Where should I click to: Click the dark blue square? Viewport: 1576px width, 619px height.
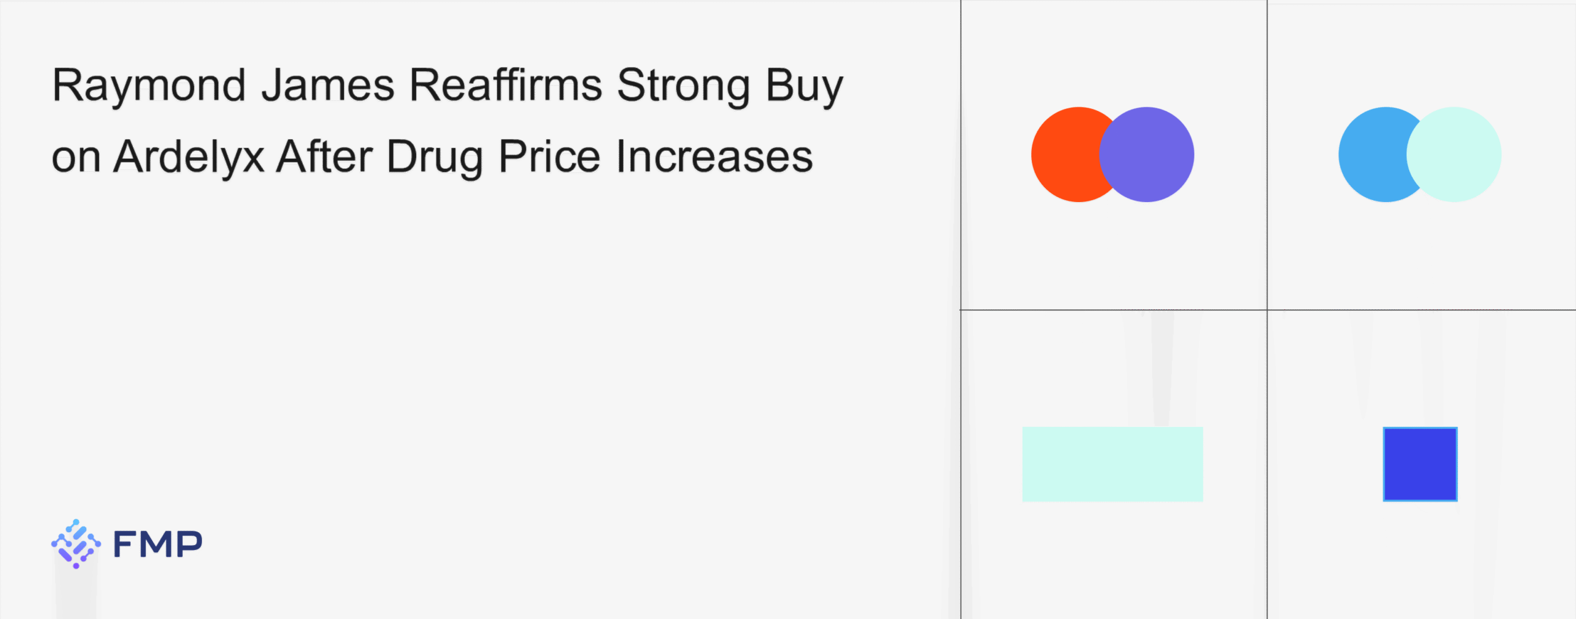pos(1420,464)
